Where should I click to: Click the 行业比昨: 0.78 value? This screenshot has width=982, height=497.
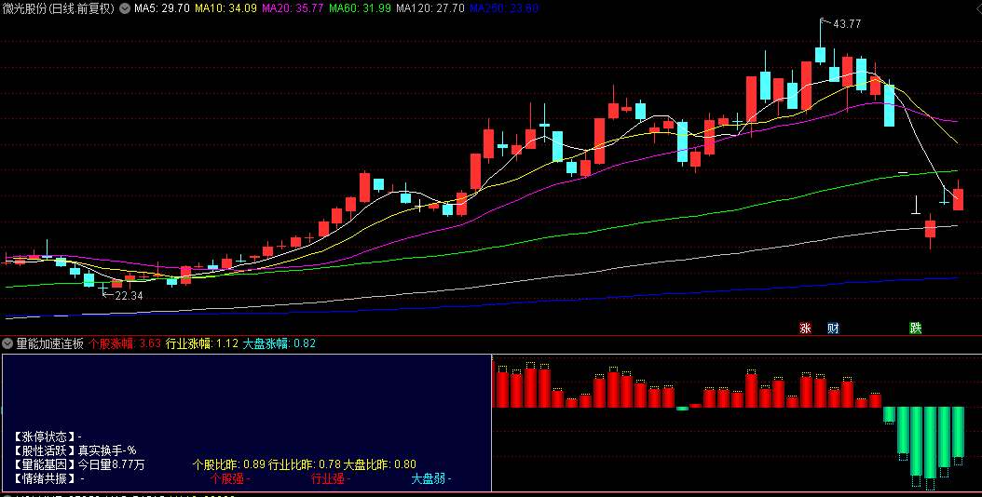[x=305, y=464]
